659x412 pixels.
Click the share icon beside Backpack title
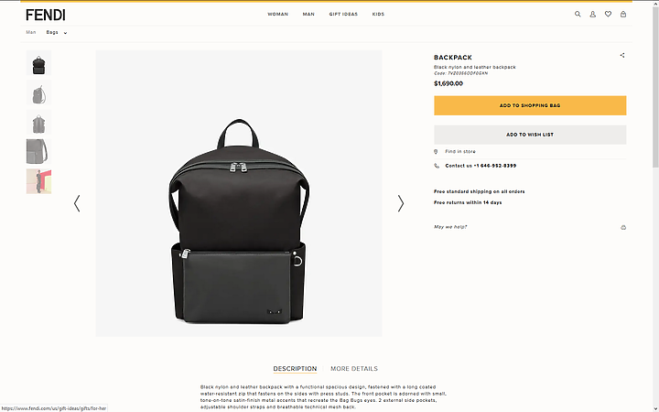click(622, 55)
